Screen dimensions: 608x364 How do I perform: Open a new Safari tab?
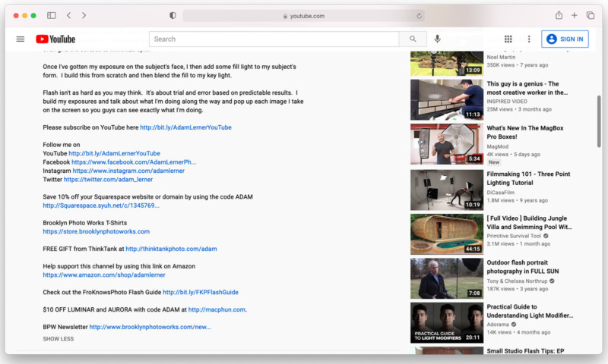pos(575,15)
